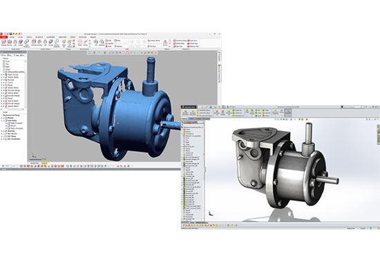Click the Mirror tool icon

point(80,42)
